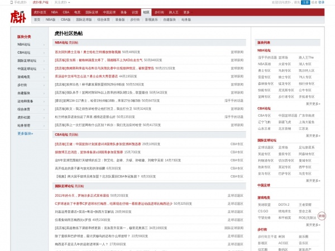Open the 国际足球论坛 section header link
Image resolution: width=335 pixels, height=251 pixels.
(64, 186)
